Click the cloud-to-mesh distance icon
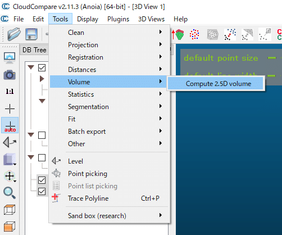The image size is (282, 235). tap(247, 34)
